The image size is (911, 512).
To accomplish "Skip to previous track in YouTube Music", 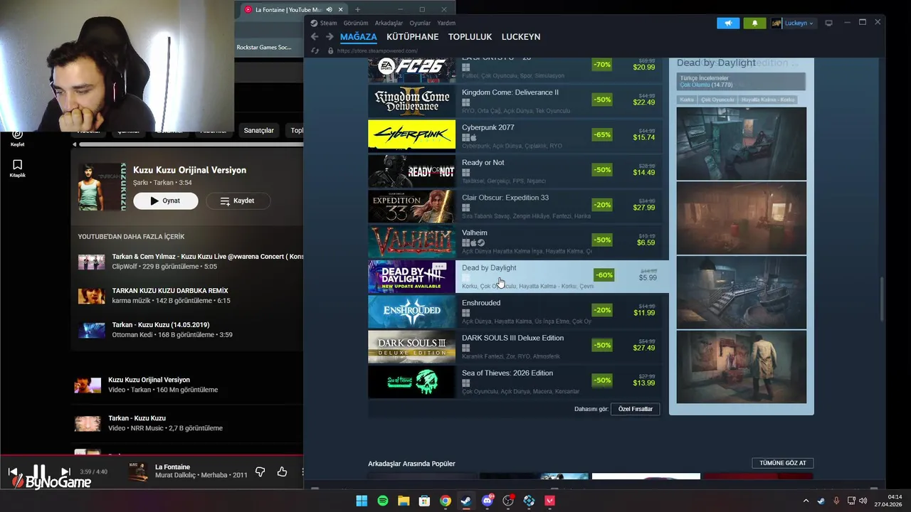I will pos(12,471).
